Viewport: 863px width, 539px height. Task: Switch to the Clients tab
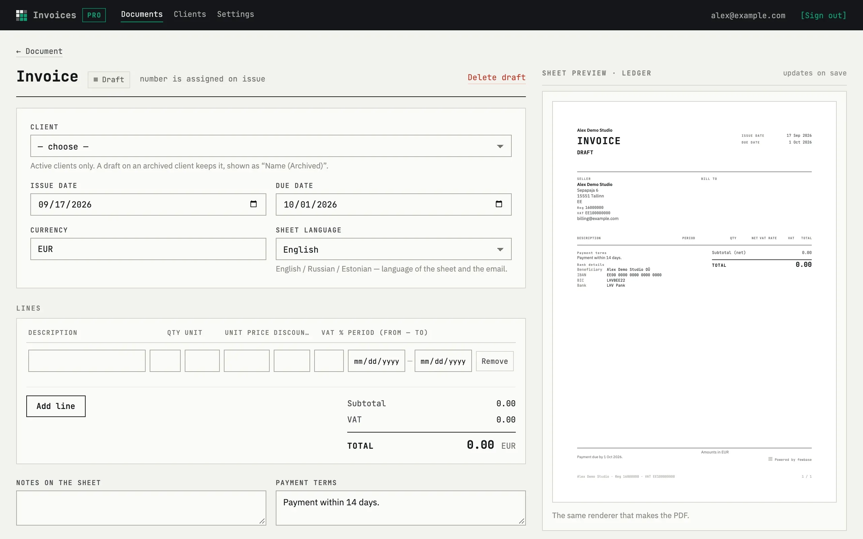point(190,14)
